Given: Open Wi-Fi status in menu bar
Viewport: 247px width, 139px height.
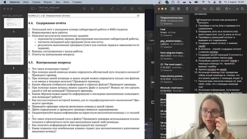Looking at the screenshot, I should (x=203, y=2).
